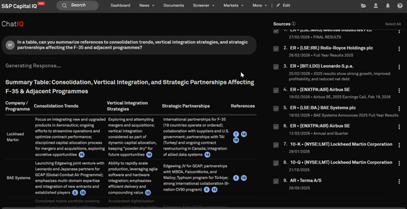Click the Vertical Integration Strategies column header

point(127,106)
